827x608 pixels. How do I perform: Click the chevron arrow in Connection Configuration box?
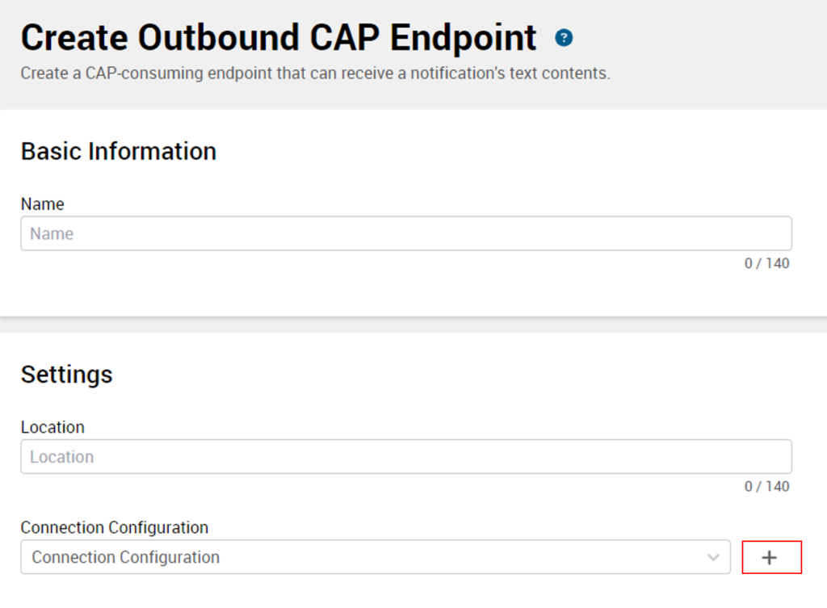click(x=713, y=557)
